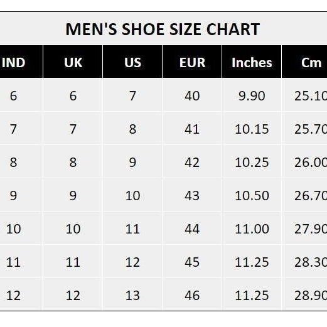The image size is (327, 327).
Task: Click the 26.00 cm cell
Action: point(304,162)
